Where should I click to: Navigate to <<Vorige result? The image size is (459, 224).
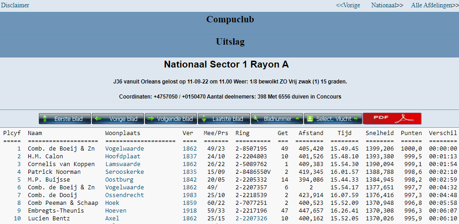coord(348,5)
